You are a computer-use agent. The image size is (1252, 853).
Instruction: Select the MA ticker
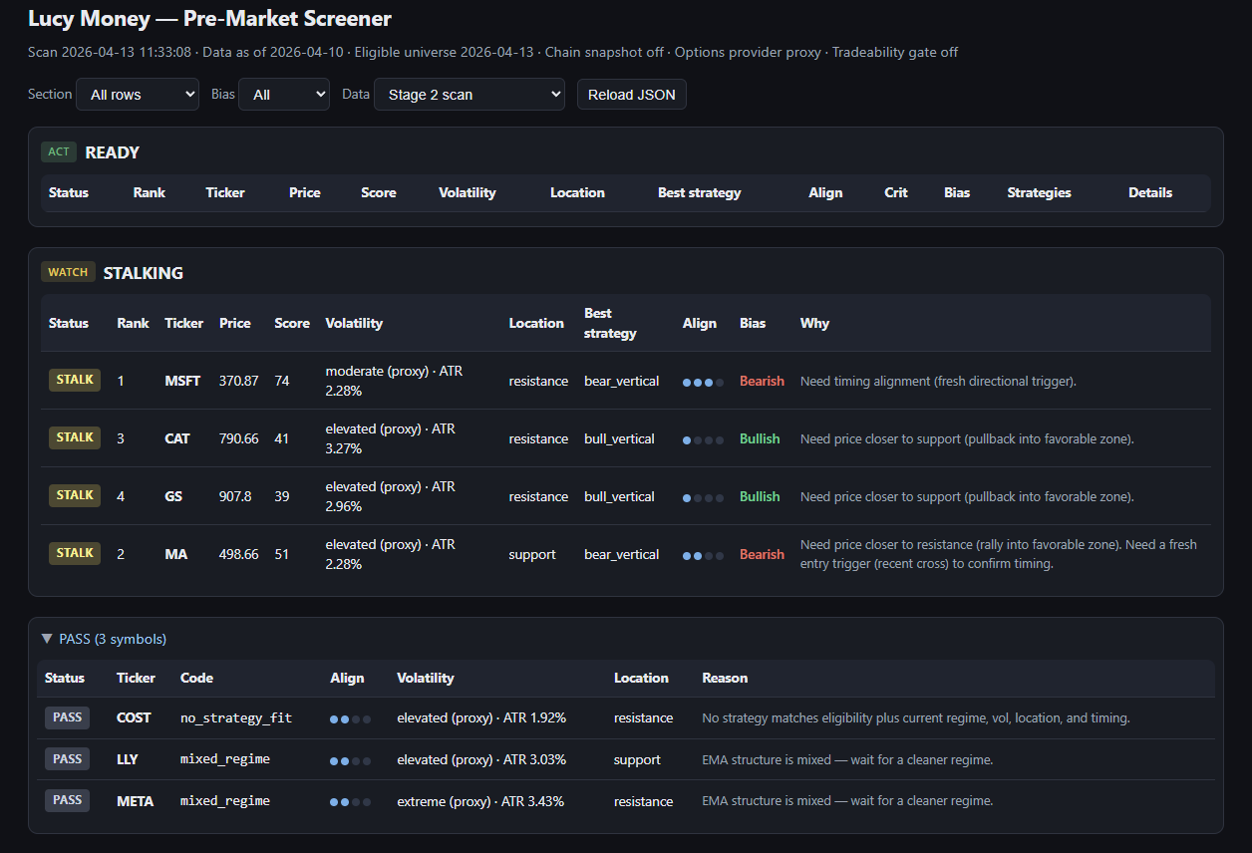pos(176,554)
